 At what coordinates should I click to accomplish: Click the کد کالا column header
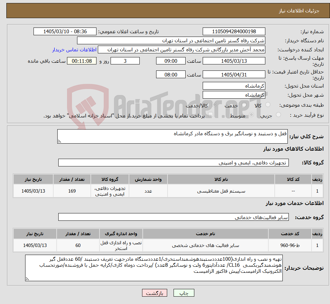point(293,180)
